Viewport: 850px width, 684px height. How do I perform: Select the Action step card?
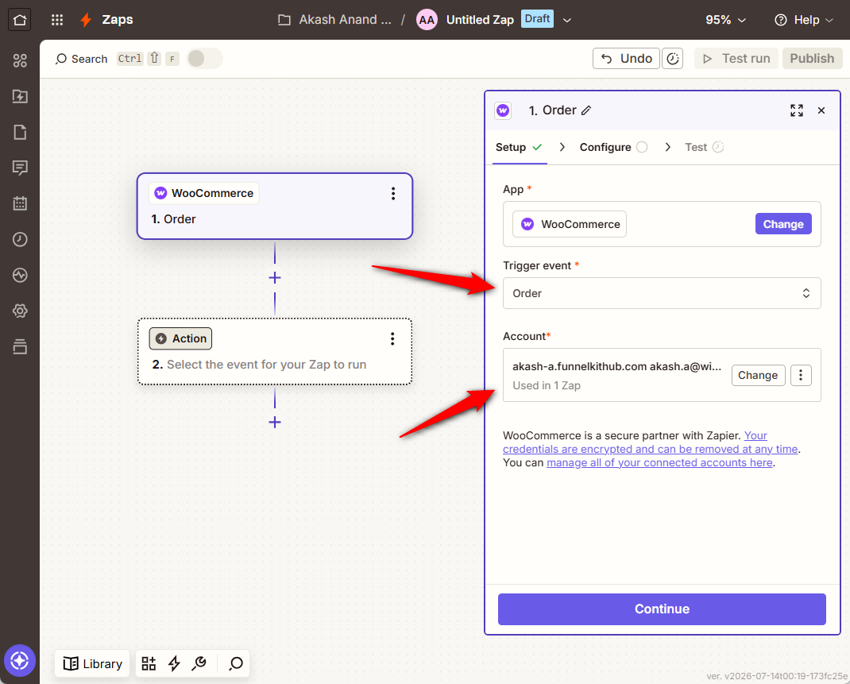(275, 352)
